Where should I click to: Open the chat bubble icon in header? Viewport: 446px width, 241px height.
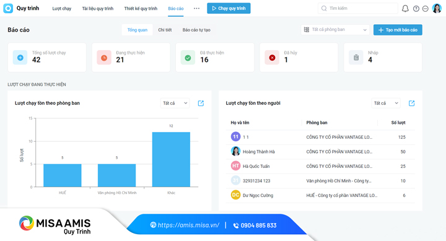coord(425,9)
